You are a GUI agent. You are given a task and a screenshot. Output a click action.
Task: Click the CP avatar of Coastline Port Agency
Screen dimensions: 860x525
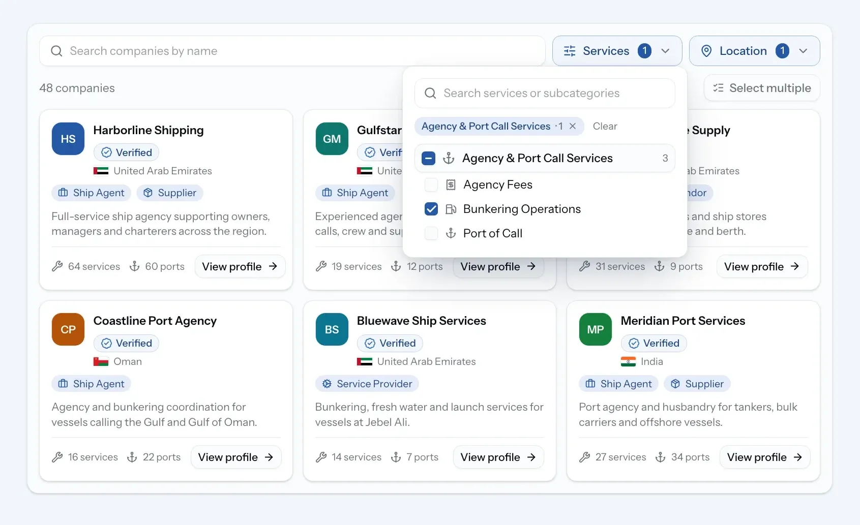(68, 329)
